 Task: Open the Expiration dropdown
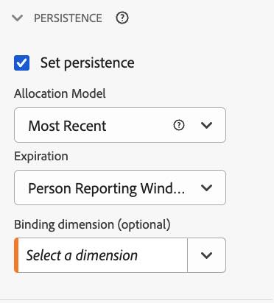click(120, 188)
